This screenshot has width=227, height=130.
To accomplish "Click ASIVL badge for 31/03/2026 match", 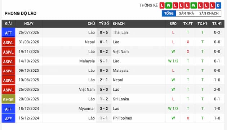I will click(8, 42).
